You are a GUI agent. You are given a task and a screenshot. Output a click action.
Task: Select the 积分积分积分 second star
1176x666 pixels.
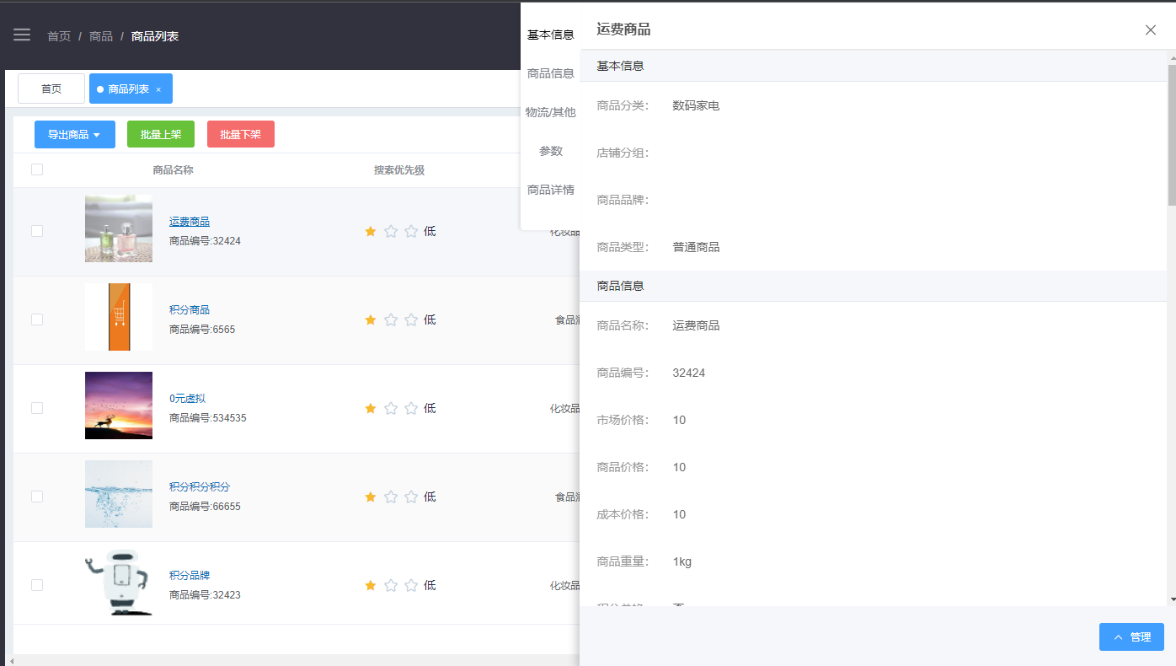point(391,497)
